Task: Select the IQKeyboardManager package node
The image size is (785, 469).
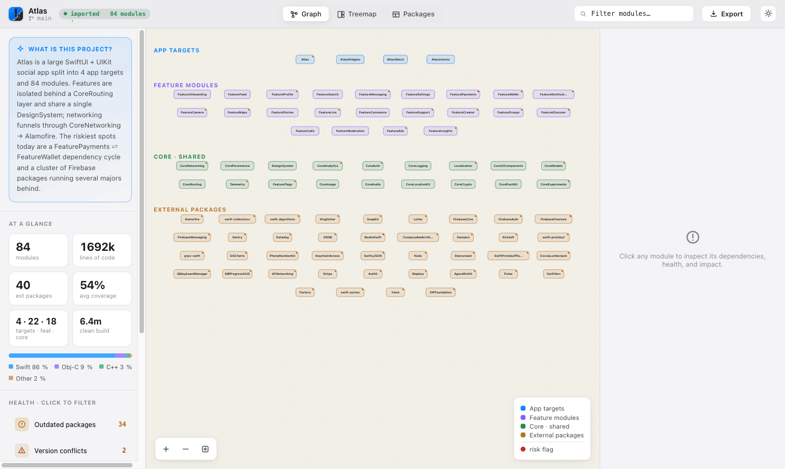Action: (x=192, y=274)
